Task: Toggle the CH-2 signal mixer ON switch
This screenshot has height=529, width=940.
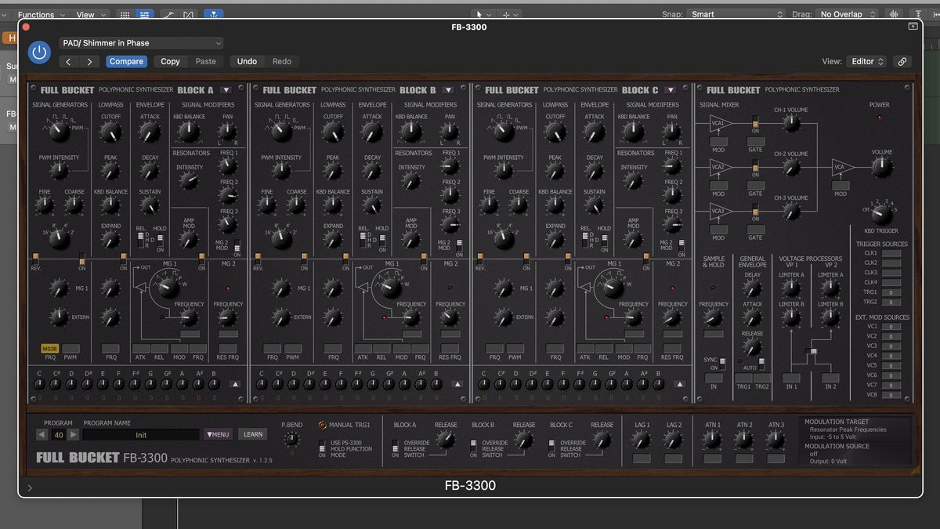Action: 755,167
